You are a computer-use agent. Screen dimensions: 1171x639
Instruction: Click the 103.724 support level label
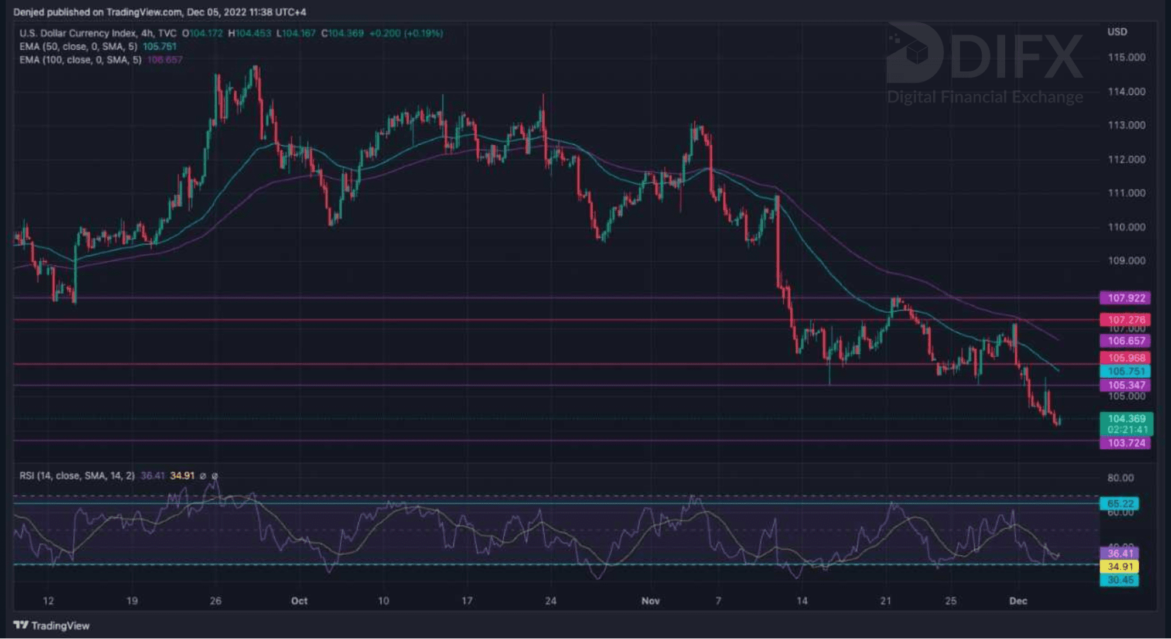[x=1125, y=443]
